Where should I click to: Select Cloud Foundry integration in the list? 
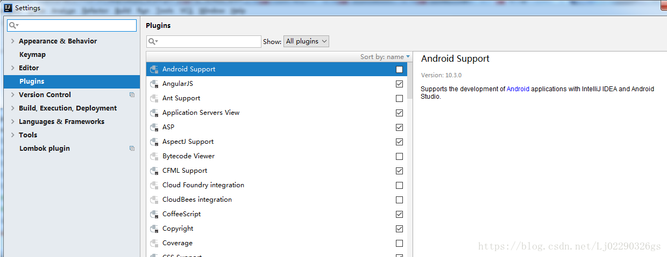[203, 185]
